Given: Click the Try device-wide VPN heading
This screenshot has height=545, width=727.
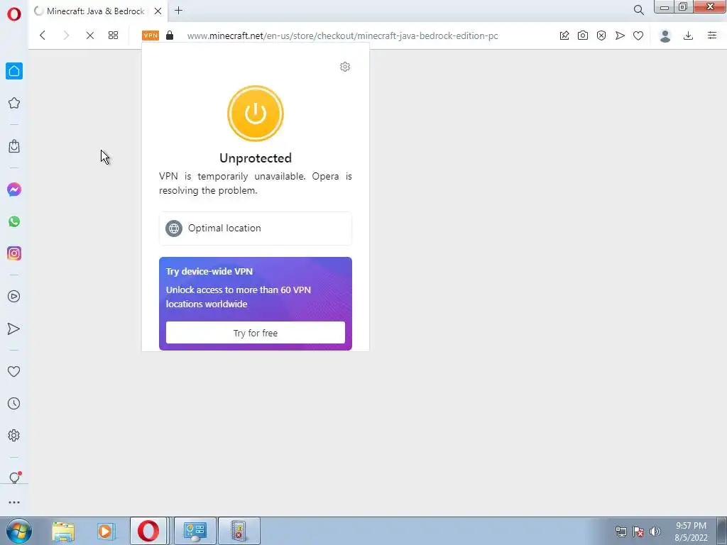Looking at the screenshot, I should pos(209,272).
